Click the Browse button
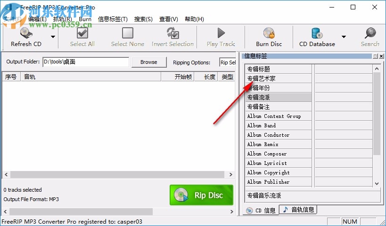 pyautogui.click(x=149, y=62)
